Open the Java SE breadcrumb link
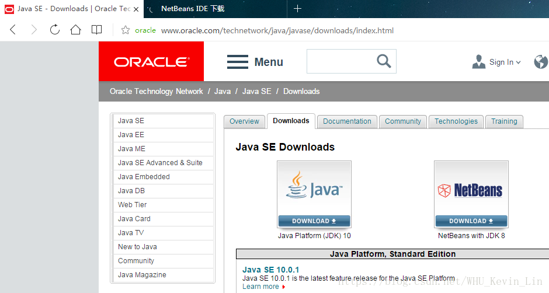 [256, 92]
